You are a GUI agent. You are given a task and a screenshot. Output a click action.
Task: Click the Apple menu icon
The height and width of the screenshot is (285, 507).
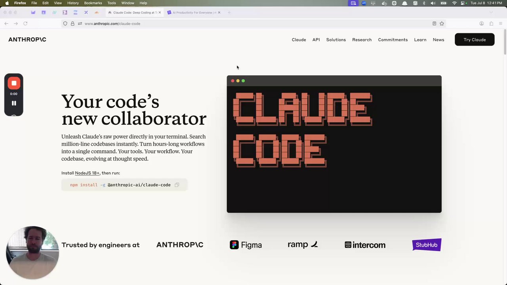(7, 3)
